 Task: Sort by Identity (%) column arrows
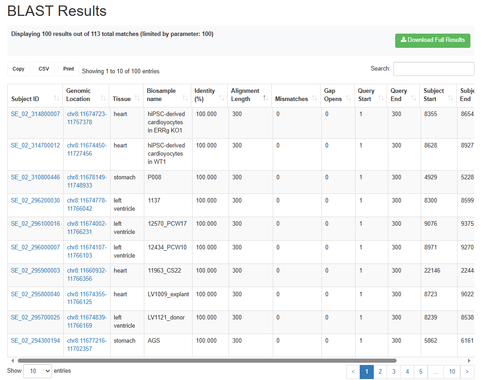click(222, 98)
